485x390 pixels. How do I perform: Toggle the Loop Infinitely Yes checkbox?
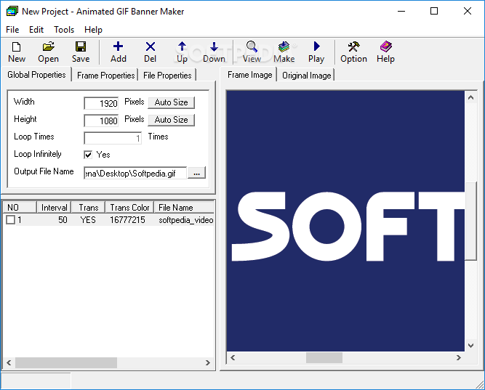(88, 155)
